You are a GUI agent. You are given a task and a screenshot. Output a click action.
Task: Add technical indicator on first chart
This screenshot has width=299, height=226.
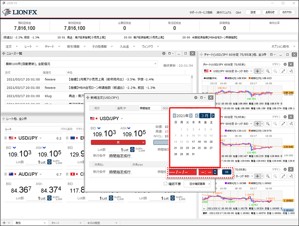[x=291, y=71]
